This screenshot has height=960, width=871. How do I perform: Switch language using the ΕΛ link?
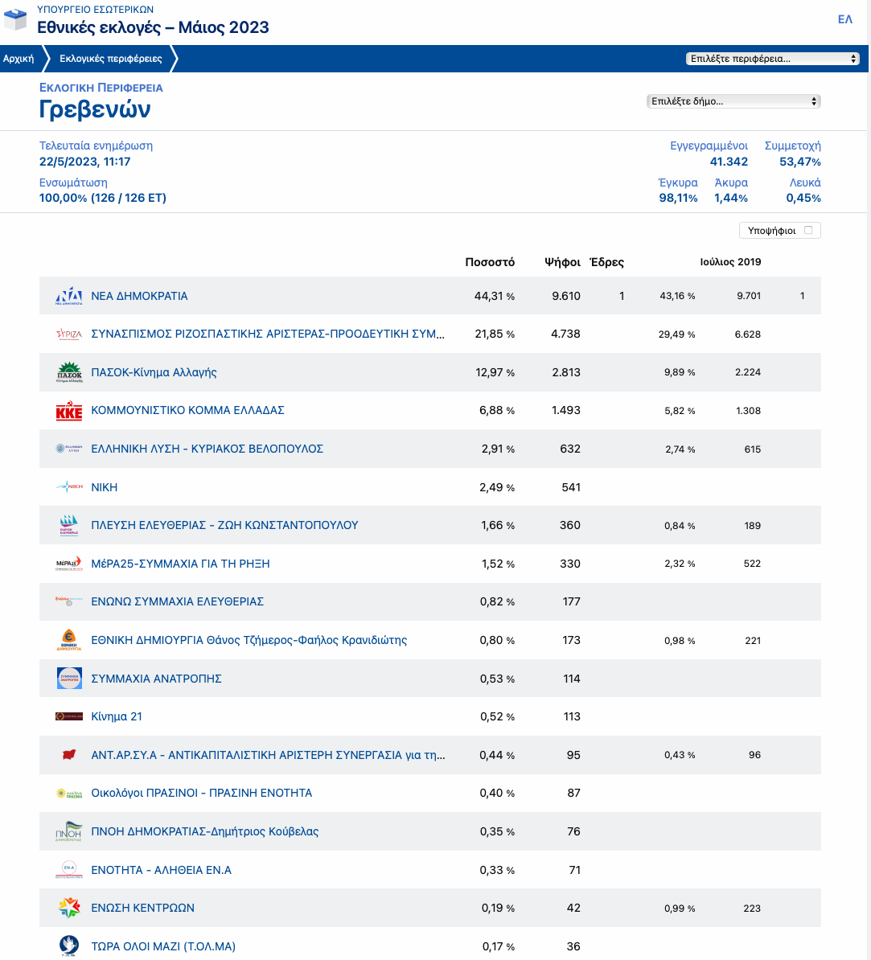pos(844,19)
